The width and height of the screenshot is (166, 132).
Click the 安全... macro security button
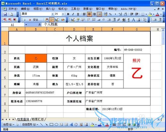tap(37, 20)
